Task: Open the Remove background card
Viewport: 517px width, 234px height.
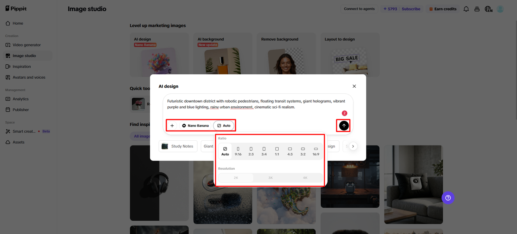Action: pos(286,55)
